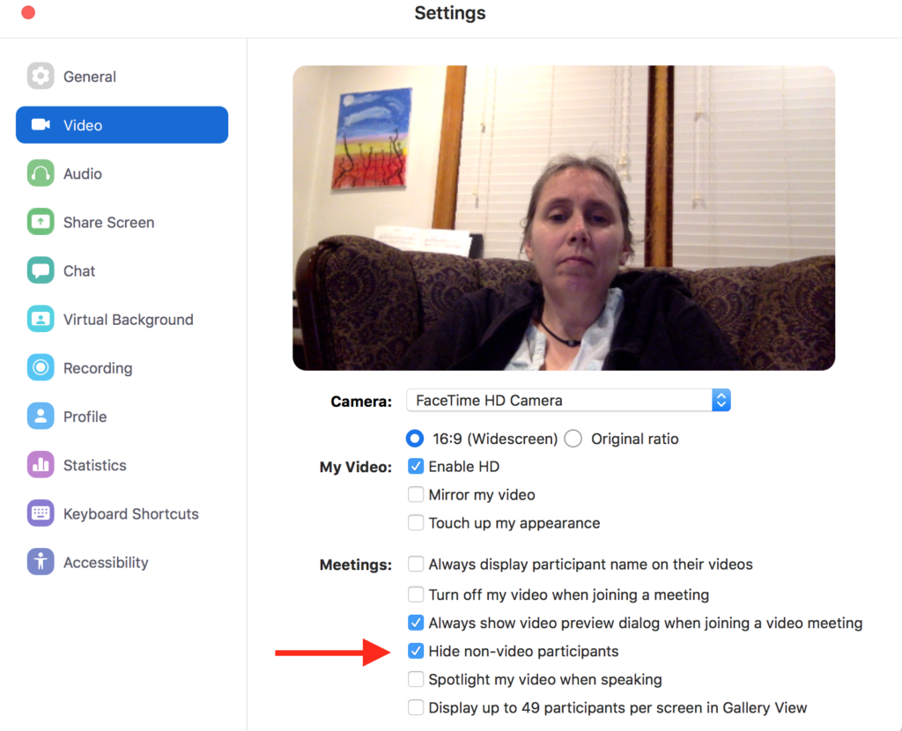Click the "Meetings:" section label
Screen dimensions: 902x731
(356, 565)
